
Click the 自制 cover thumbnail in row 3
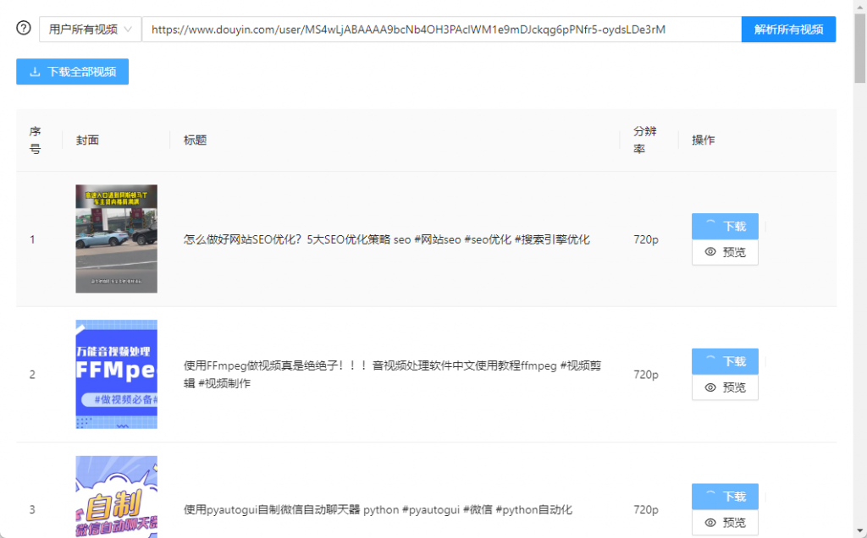click(x=116, y=499)
